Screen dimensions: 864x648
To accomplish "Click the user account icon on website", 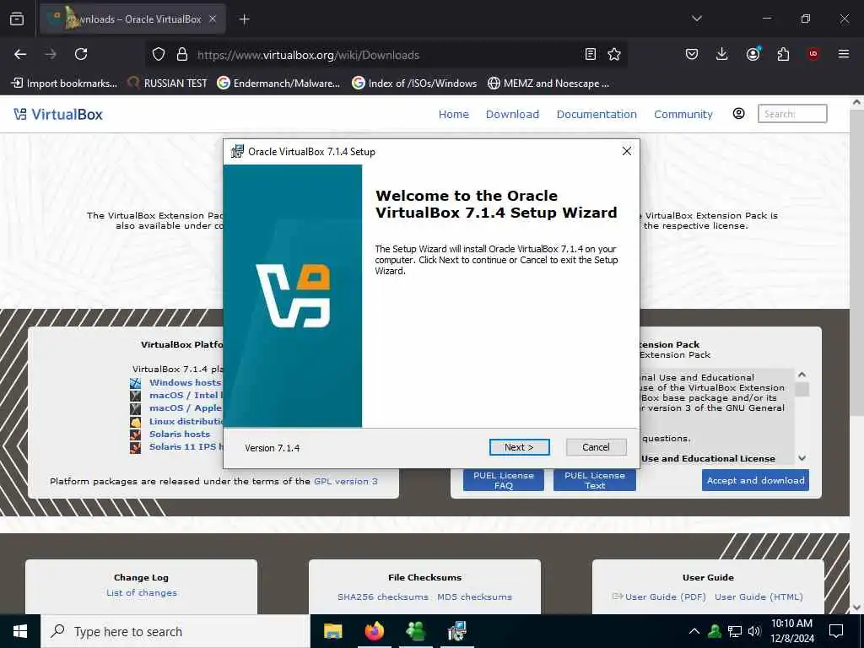I will coord(738,114).
